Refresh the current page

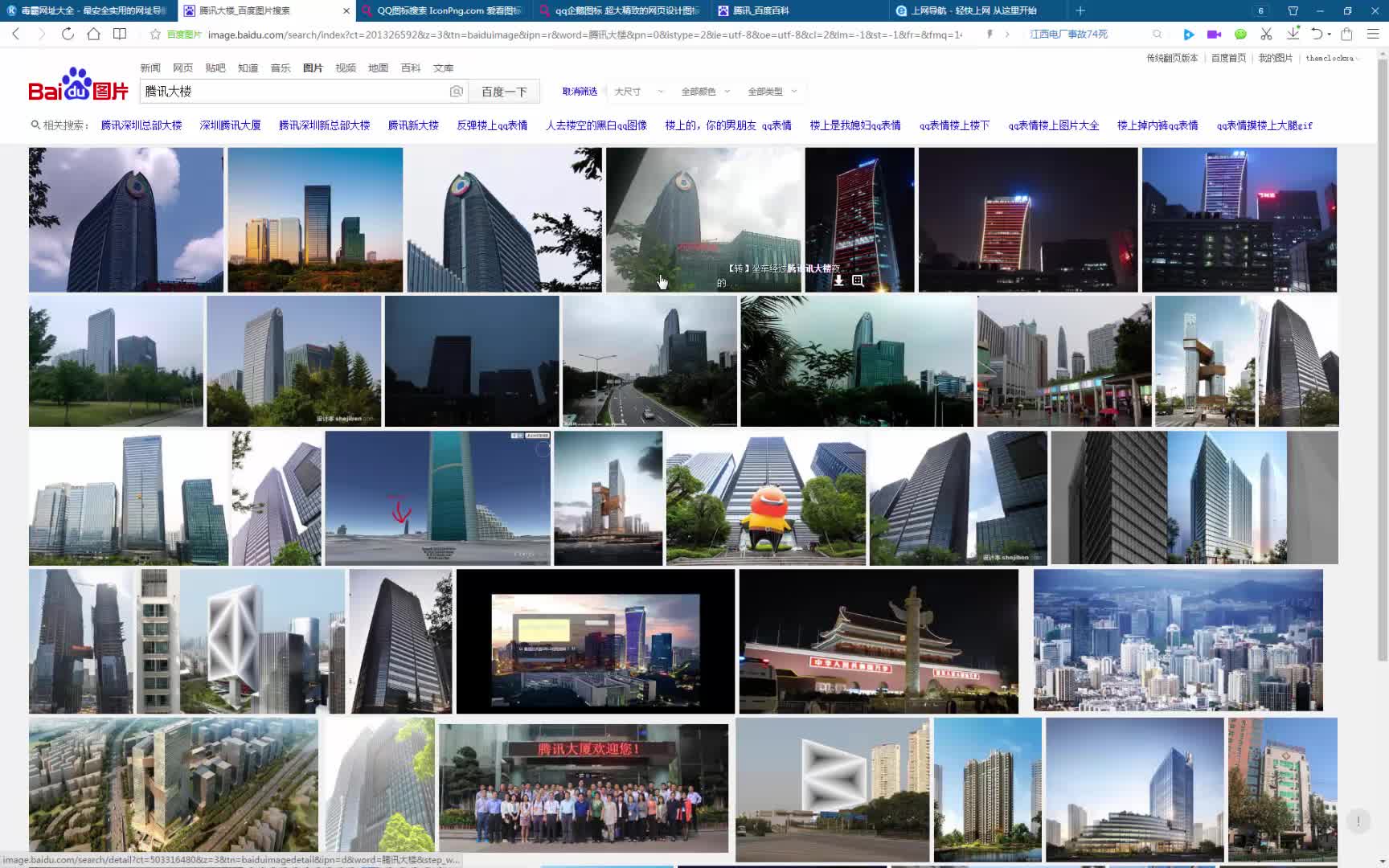[68, 34]
